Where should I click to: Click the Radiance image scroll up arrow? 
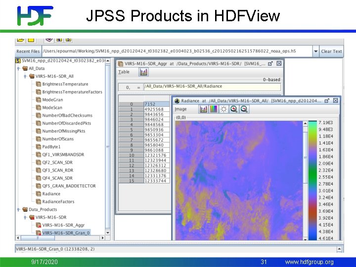point(305,124)
